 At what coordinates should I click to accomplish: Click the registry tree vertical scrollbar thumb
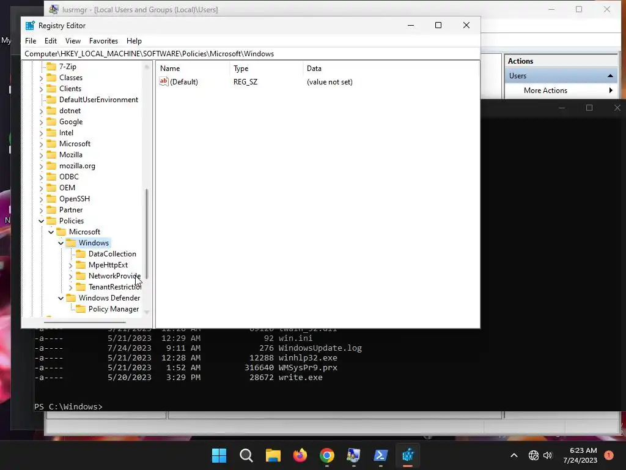click(x=147, y=234)
